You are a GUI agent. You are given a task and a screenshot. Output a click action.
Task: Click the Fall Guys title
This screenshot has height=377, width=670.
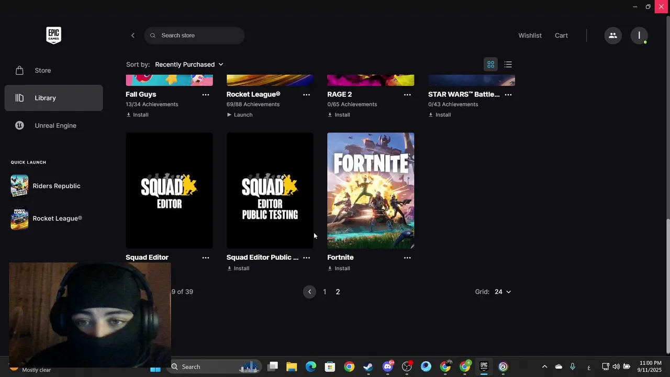pos(141,94)
